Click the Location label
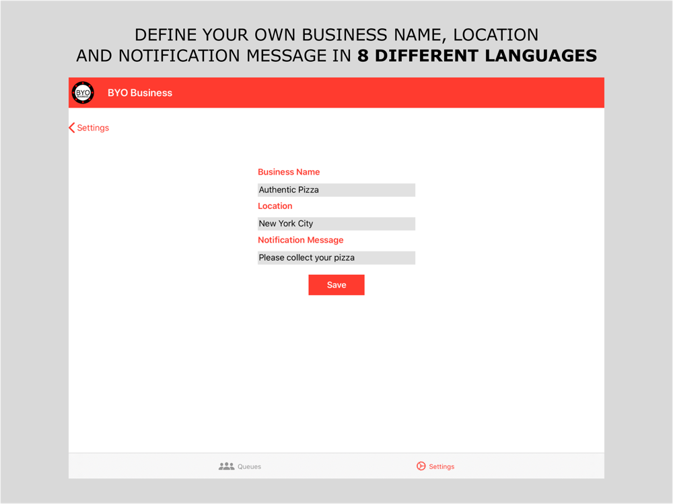This screenshot has height=504, width=673. pos(275,206)
